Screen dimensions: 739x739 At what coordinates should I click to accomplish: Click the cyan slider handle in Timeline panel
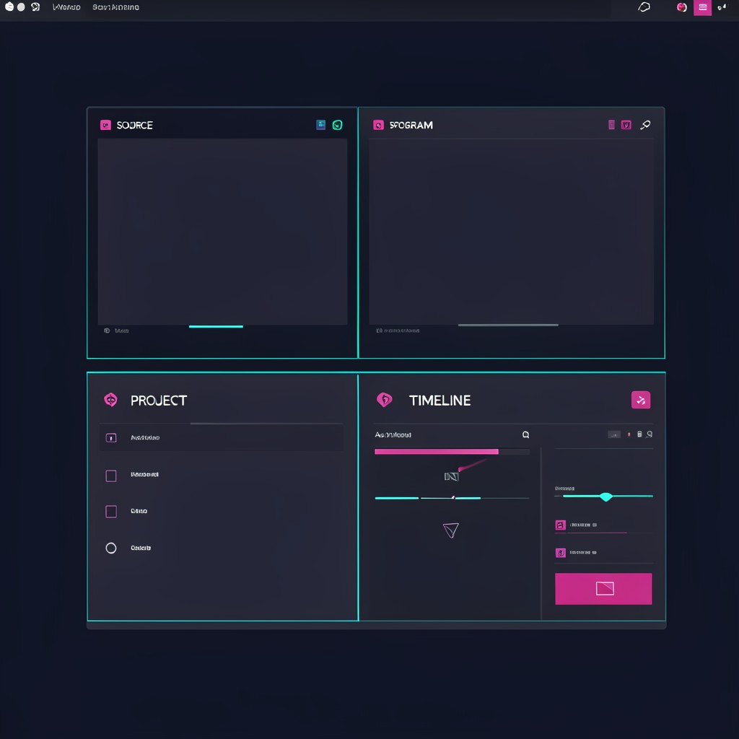(x=606, y=497)
